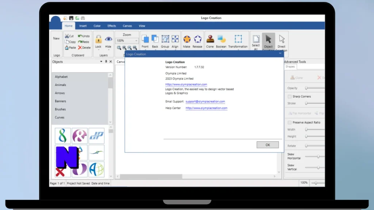Activate the Direct Selection tool
This screenshot has height=210, width=374.
point(282,42)
